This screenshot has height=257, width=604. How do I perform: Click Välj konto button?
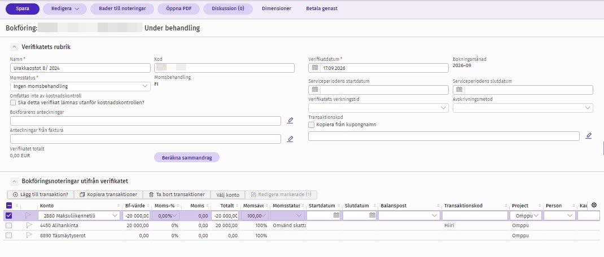click(228, 194)
